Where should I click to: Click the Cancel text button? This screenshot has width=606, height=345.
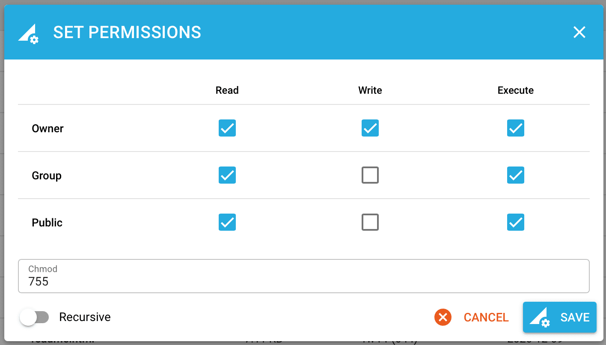point(486,317)
